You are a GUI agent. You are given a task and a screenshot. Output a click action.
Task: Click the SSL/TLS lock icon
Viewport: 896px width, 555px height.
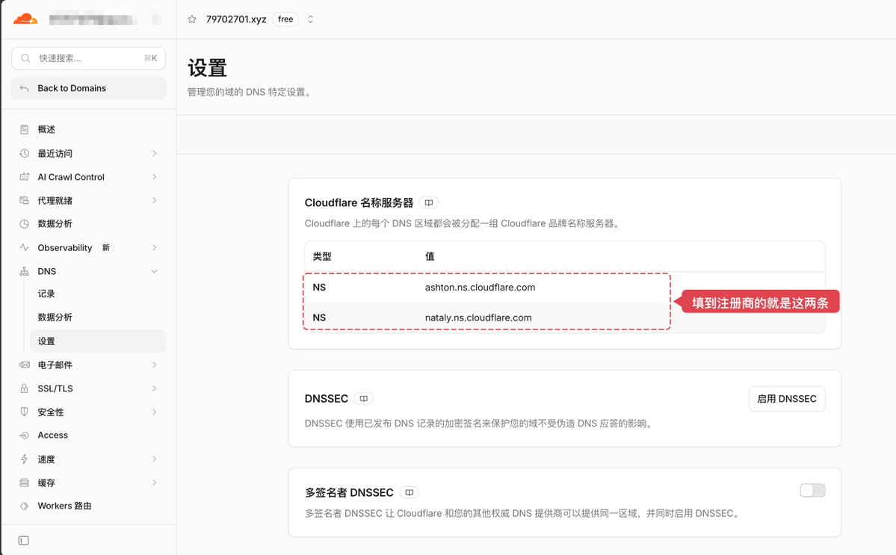point(24,388)
